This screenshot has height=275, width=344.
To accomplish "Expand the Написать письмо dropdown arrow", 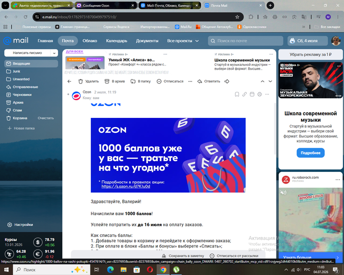I will (54, 53).
